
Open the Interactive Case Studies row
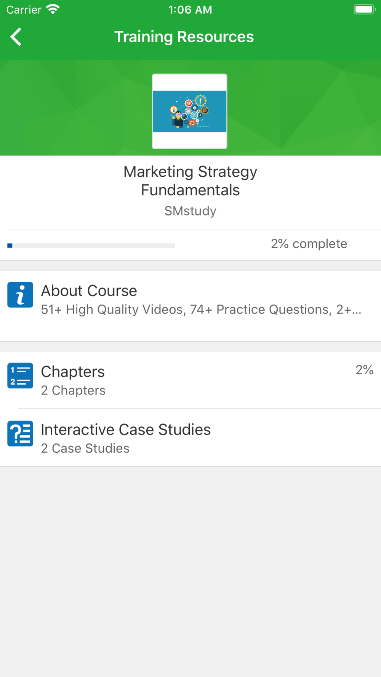190,438
